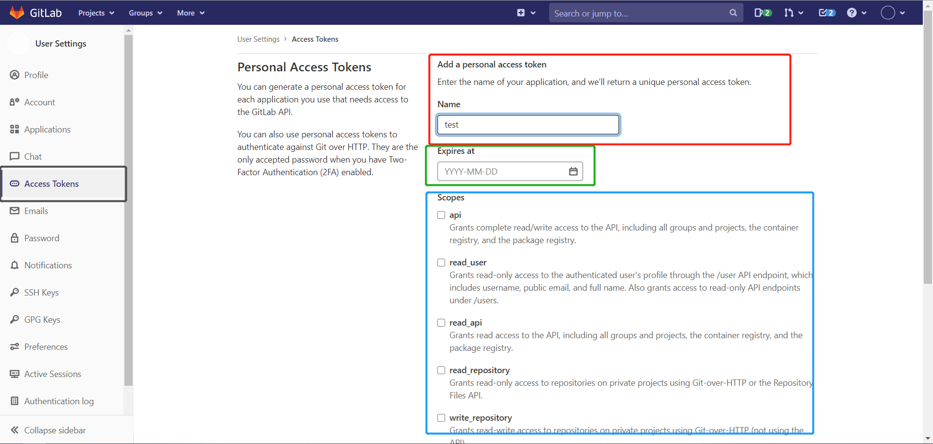Click the Access Tokens sidebar icon
This screenshot has height=444, width=933.
pos(15,184)
